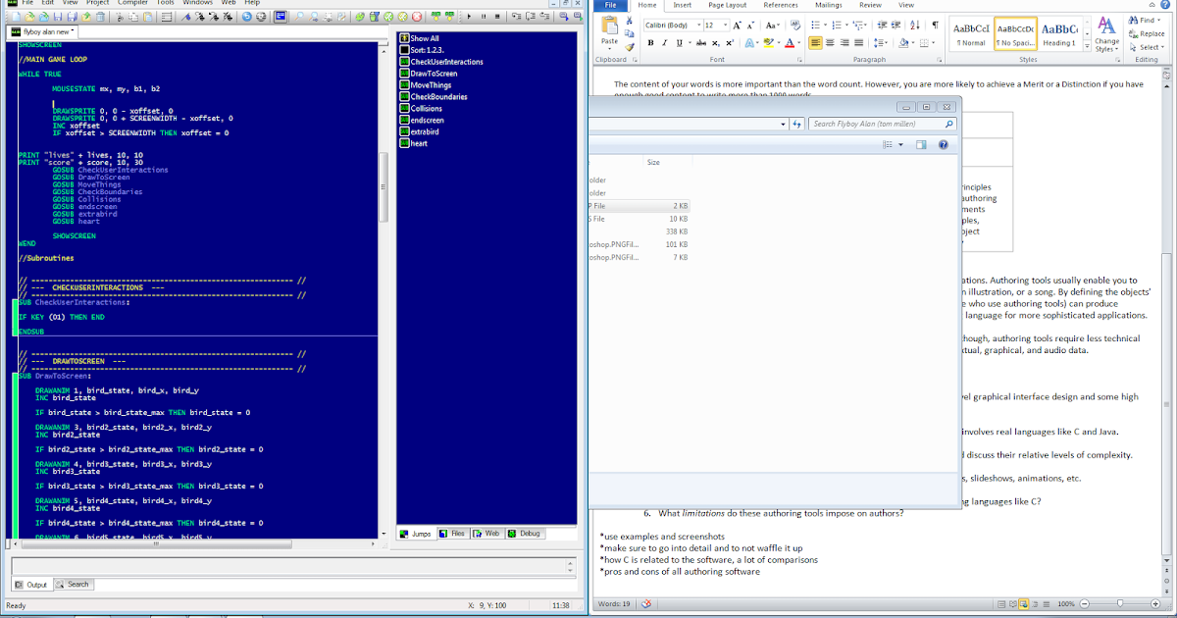Click the Show/Hide paragraph marks icon
The height and width of the screenshot is (618, 1177).
935,26
